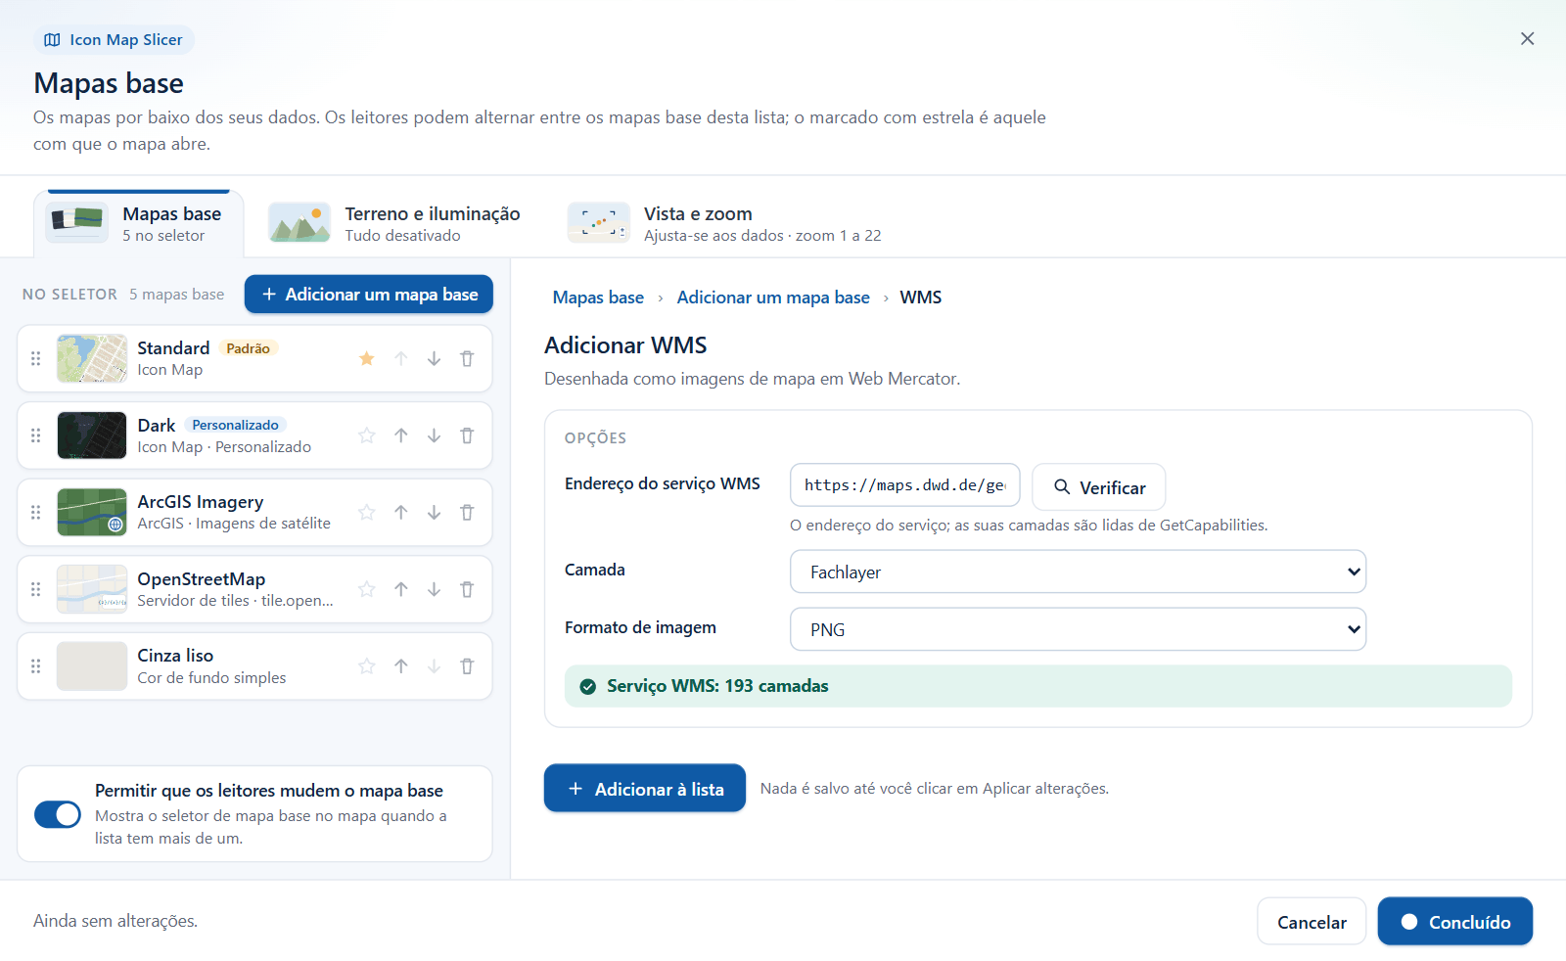Screen dimensions: 1566x961
Task: Remove OpenStreetMap using the trash icon
Action: click(467, 589)
